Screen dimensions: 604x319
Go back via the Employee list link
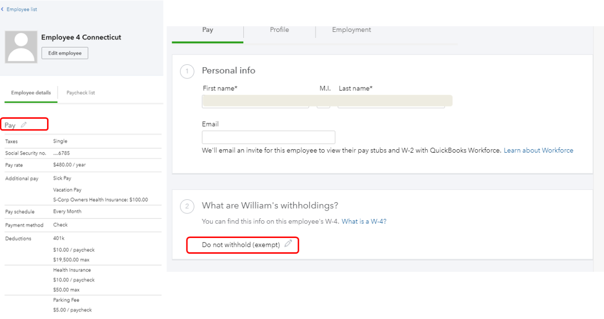[x=22, y=9]
